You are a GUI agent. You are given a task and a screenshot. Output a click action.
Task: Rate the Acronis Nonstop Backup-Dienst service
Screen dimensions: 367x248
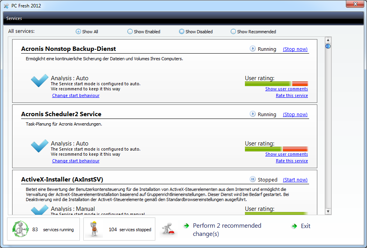pyautogui.click(x=292, y=95)
